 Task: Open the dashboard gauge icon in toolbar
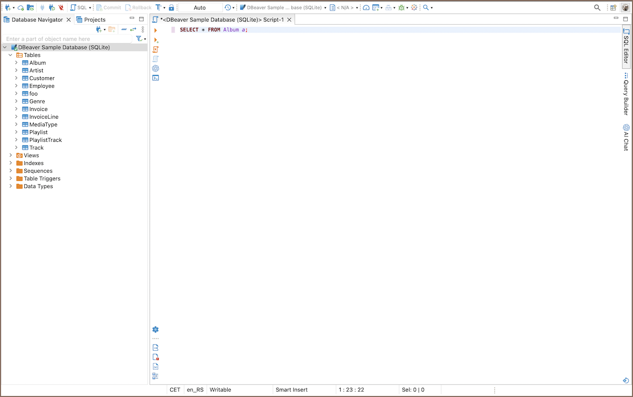[x=366, y=8]
